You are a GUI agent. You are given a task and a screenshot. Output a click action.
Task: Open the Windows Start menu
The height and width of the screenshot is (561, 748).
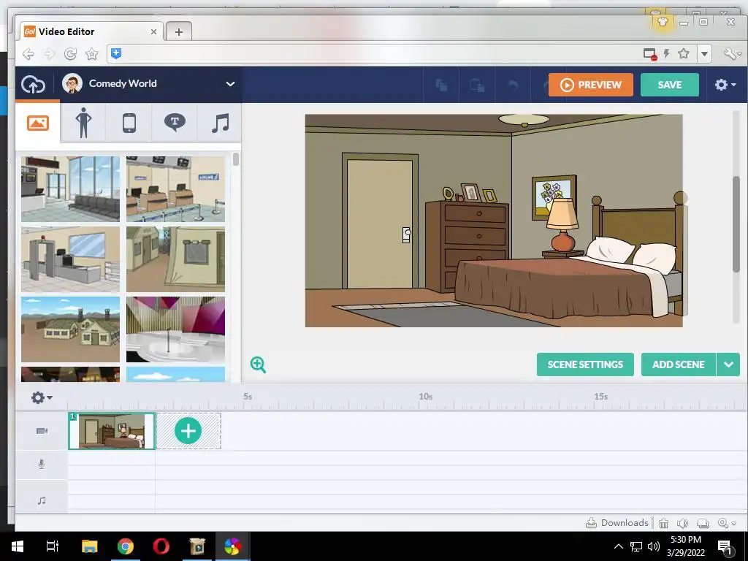click(18, 546)
